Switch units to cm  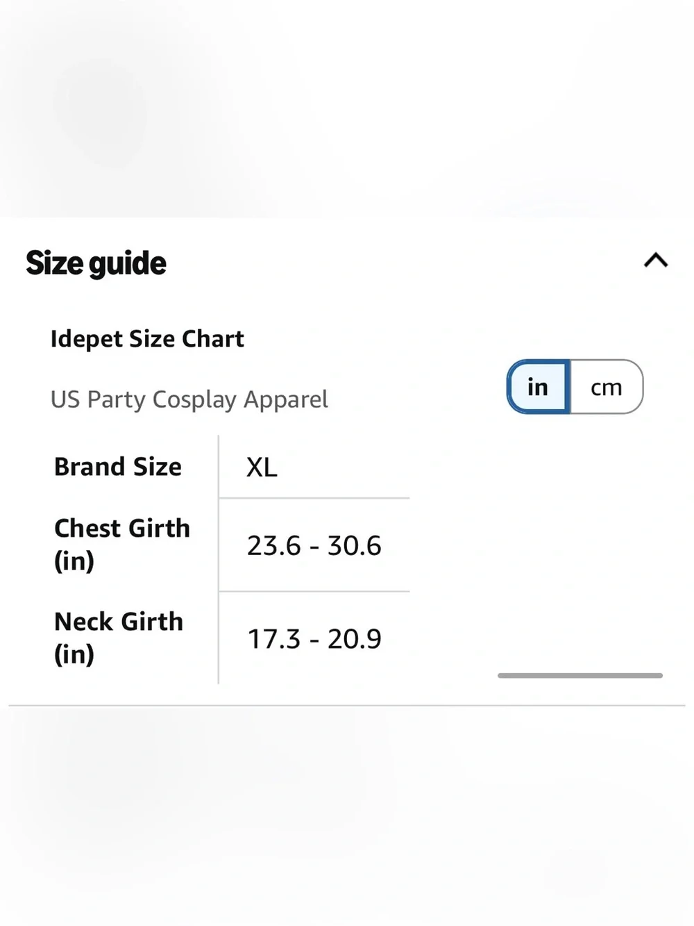[607, 387]
